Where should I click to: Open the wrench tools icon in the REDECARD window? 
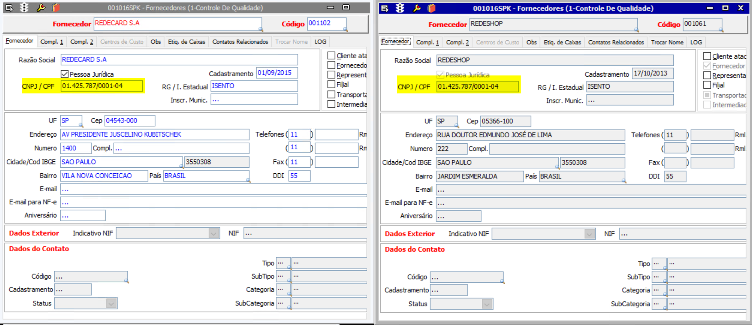(41, 8)
